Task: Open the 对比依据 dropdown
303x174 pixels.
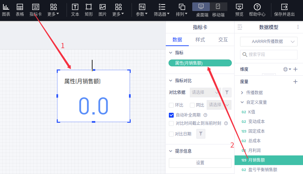Action: (x=205, y=92)
